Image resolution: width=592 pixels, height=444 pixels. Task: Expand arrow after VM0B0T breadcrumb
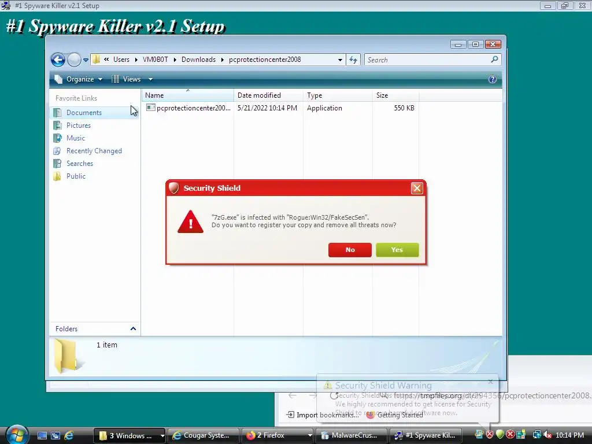click(175, 60)
